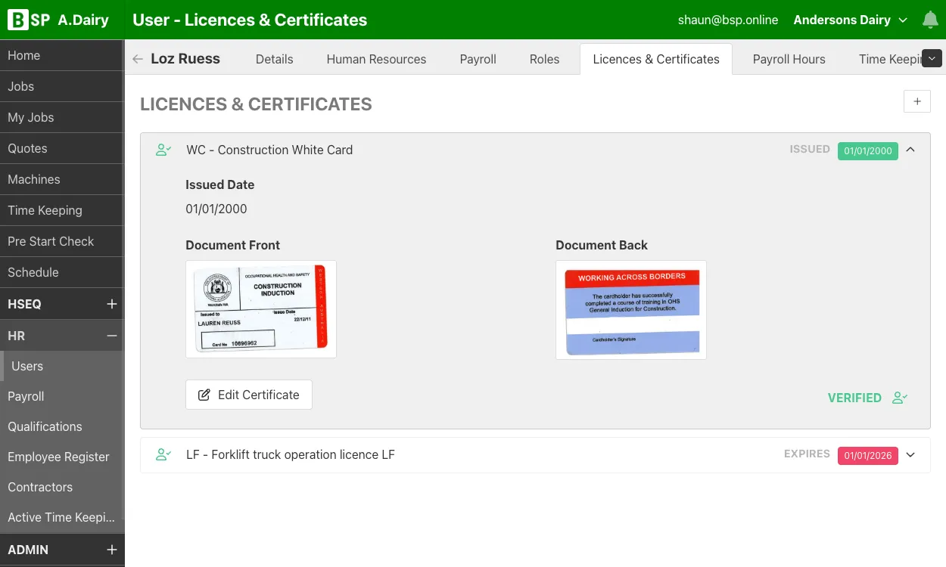Go back using arrow beside Loz Ruess

137,59
